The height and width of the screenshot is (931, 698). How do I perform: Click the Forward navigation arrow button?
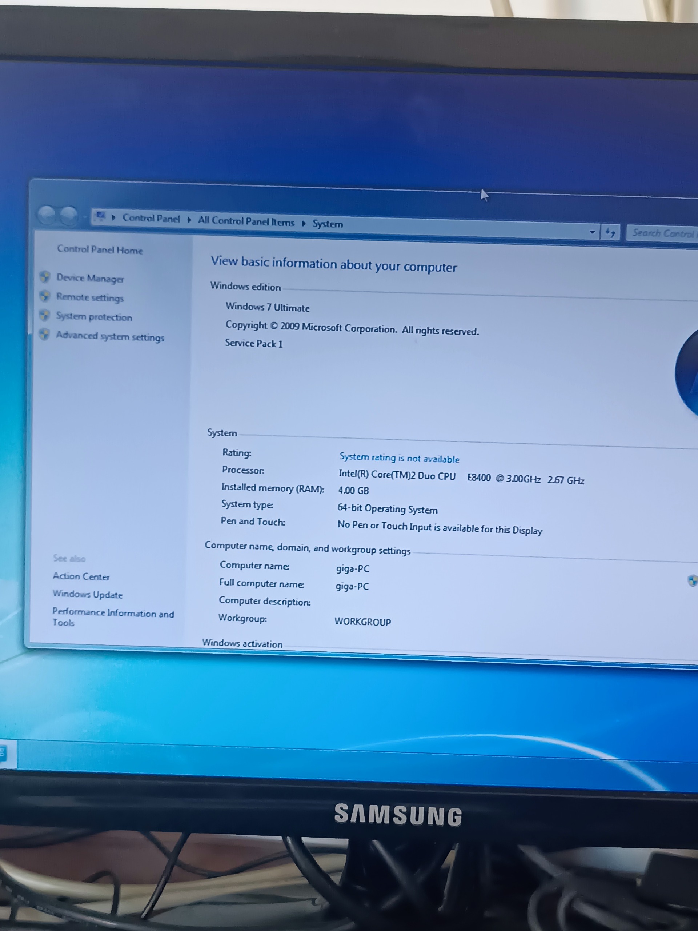68,216
